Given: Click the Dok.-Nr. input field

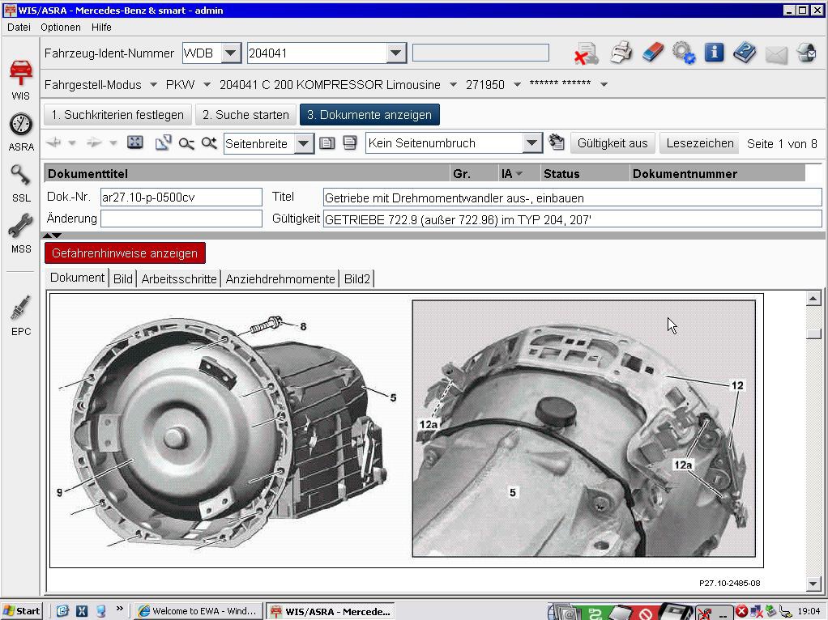Looking at the screenshot, I should tap(181, 197).
